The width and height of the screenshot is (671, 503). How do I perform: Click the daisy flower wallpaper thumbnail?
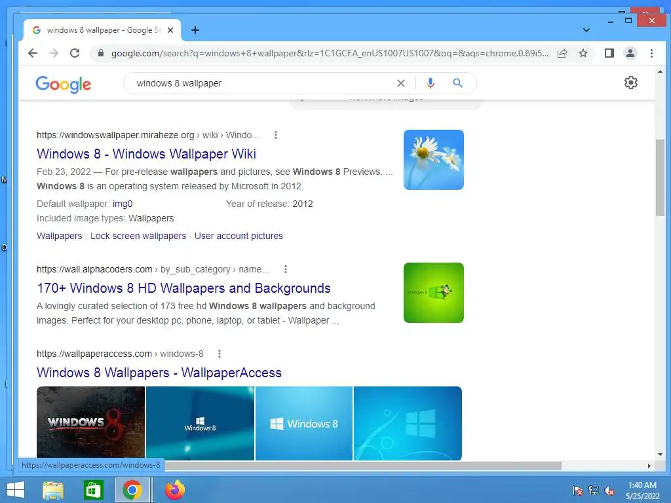434,160
